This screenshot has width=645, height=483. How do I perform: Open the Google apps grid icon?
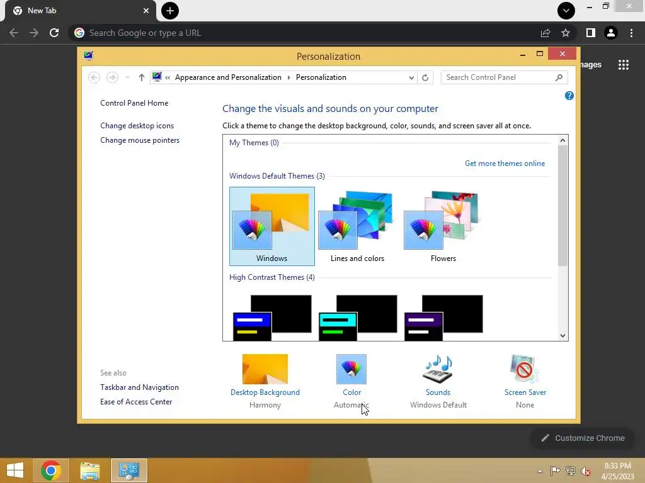(x=624, y=65)
